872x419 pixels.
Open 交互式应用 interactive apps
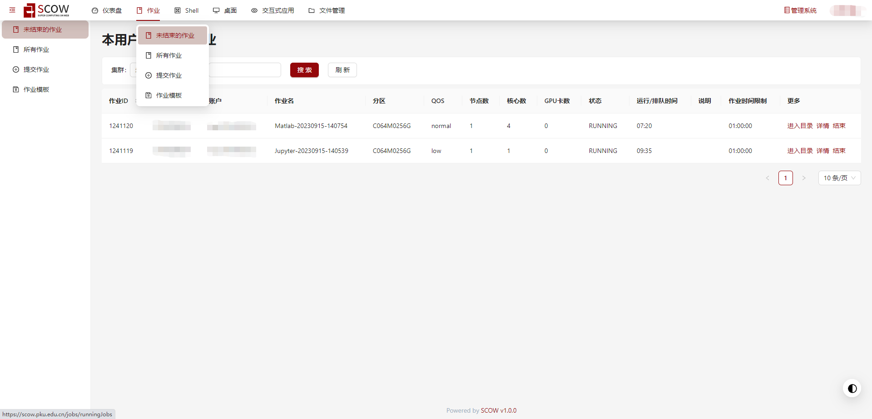click(272, 10)
